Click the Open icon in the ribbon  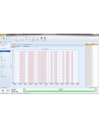(x=1, y=38)
